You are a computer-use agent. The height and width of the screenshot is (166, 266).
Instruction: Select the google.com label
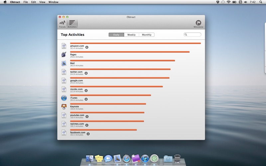click(x=76, y=80)
